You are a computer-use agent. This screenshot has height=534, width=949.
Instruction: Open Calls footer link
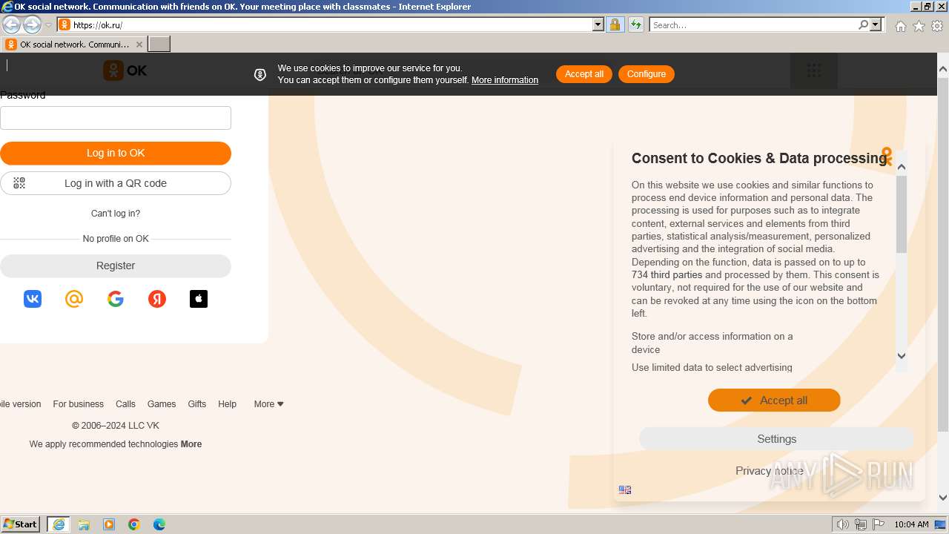(125, 404)
